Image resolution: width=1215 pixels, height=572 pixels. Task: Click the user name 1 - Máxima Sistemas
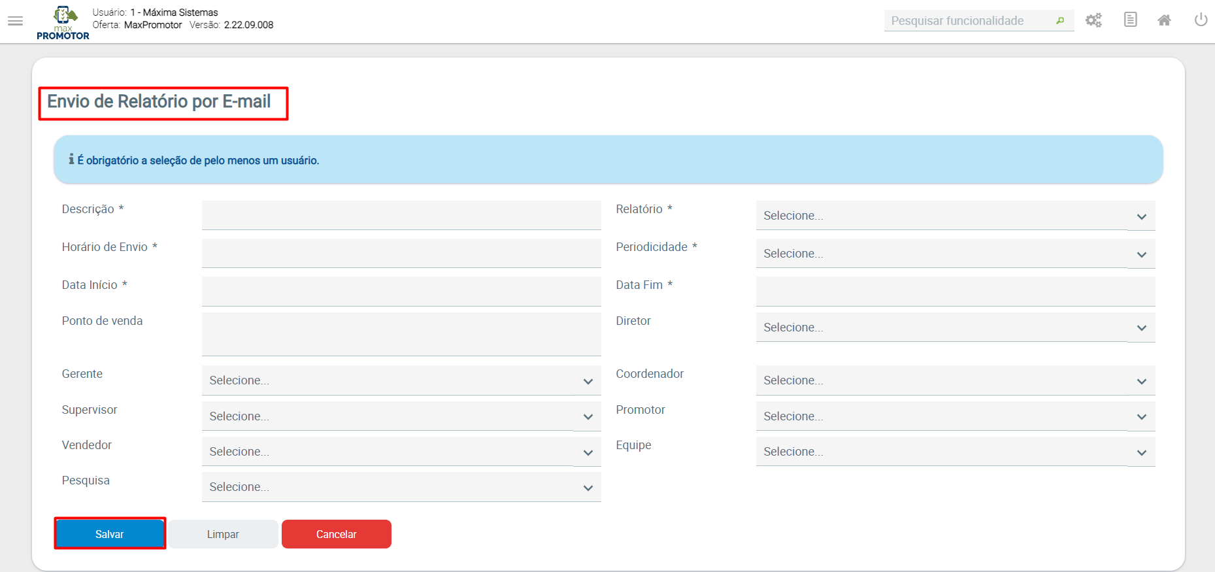point(174,12)
